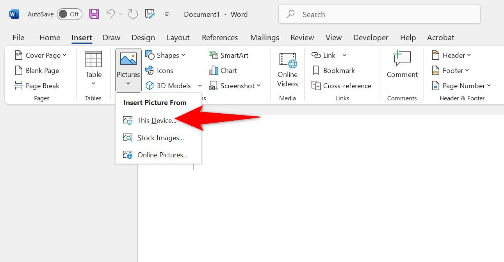Screen dimensions: 504x262
Task: Open the Shapes gallery
Action: pyautogui.click(x=166, y=55)
